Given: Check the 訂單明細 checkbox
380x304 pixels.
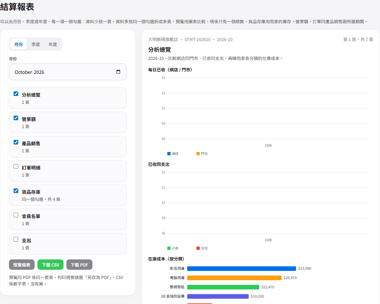Looking at the screenshot, I should point(16,167).
